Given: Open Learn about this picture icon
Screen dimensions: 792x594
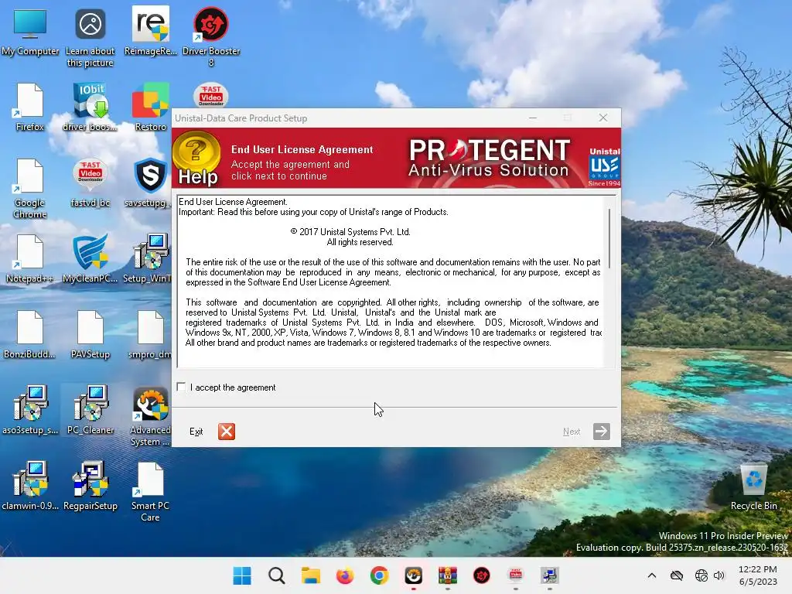Looking at the screenshot, I should click(90, 39).
